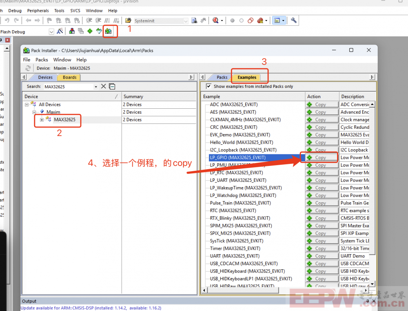Click the refresh icon in Pack Installer
This screenshot has height=311, width=408.
(x=28, y=68)
